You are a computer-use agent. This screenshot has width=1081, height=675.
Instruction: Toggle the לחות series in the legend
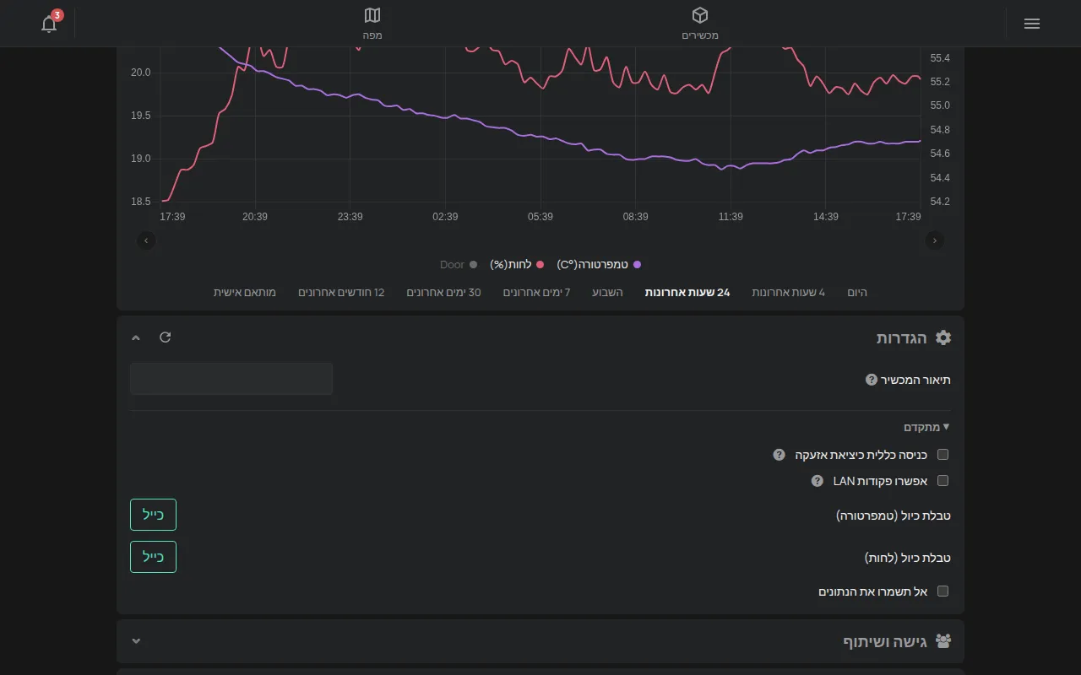point(517,265)
